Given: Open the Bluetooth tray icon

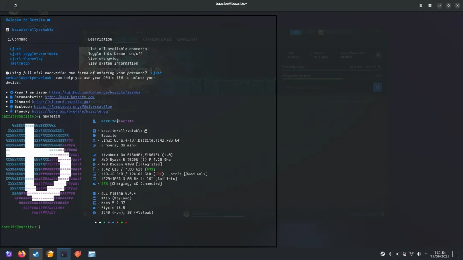Looking at the screenshot, I should (x=390, y=254).
